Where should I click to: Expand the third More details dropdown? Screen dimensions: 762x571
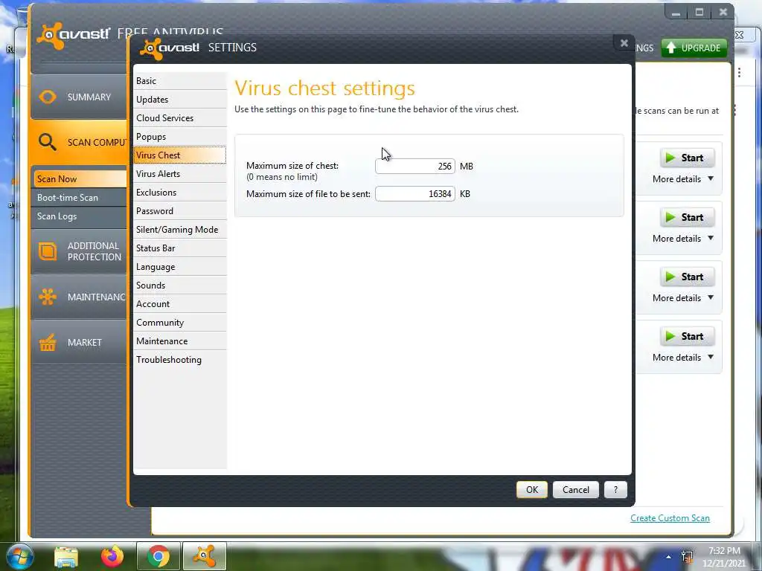pos(683,298)
